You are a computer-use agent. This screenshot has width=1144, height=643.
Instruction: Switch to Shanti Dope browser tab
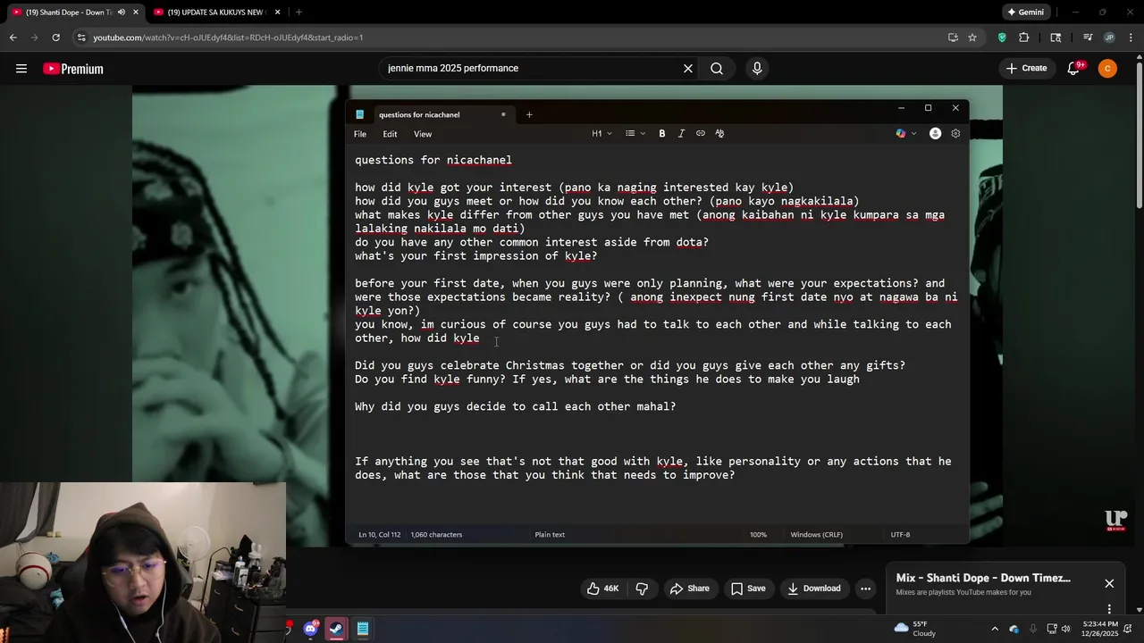point(69,13)
